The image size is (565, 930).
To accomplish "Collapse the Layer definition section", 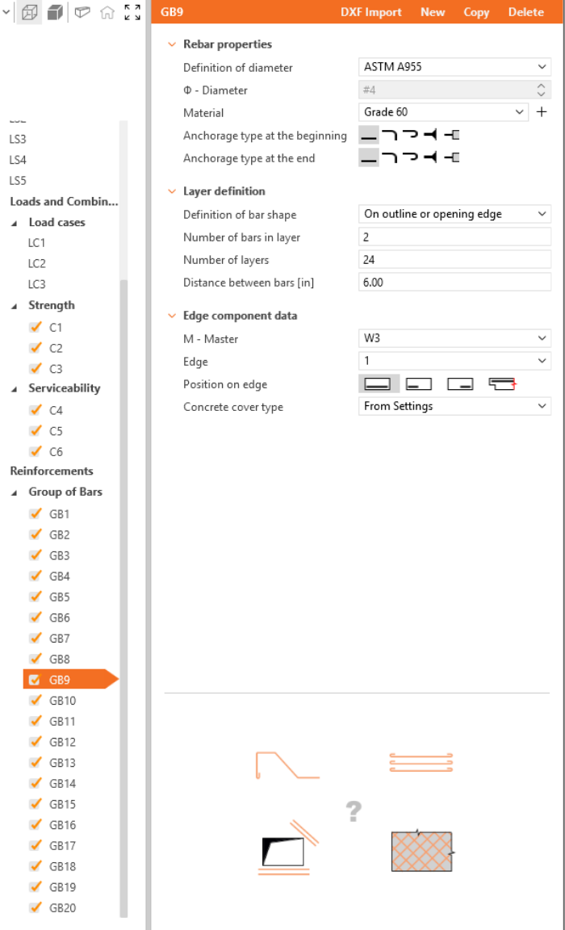I will [x=171, y=191].
